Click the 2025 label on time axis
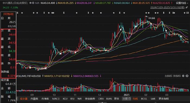The image size is (190, 103). 127,95
